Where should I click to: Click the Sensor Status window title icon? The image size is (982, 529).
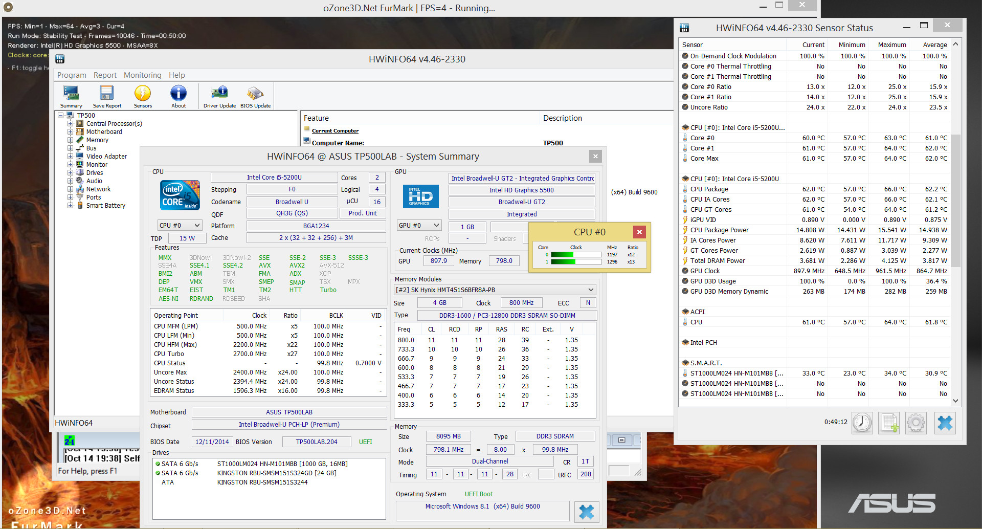point(684,28)
